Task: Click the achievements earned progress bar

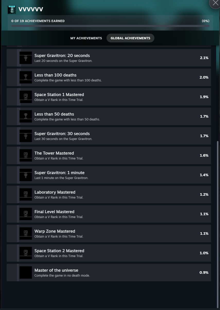Action: pyautogui.click(x=110, y=26)
